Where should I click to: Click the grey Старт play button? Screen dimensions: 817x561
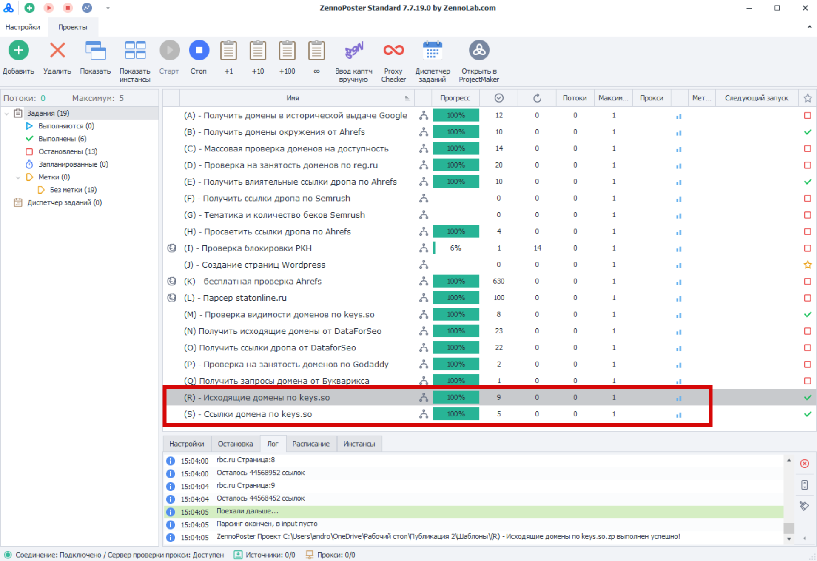coord(170,50)
